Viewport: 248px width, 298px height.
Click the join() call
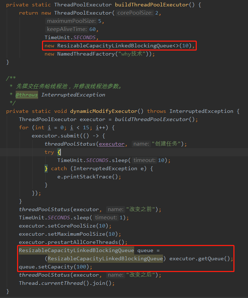click(x=102, y=283)
